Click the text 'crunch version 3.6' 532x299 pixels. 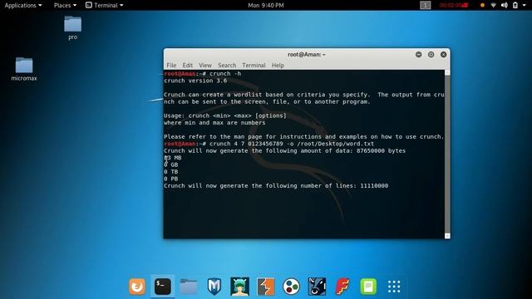[195, 81]
